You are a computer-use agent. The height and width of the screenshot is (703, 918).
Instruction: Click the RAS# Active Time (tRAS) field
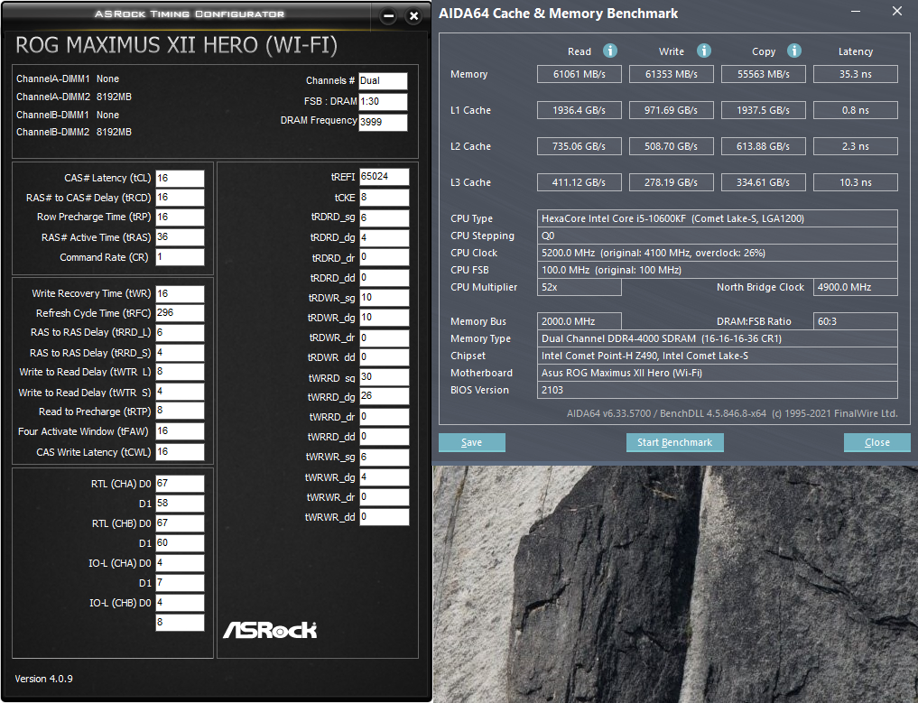click(180, 237)
